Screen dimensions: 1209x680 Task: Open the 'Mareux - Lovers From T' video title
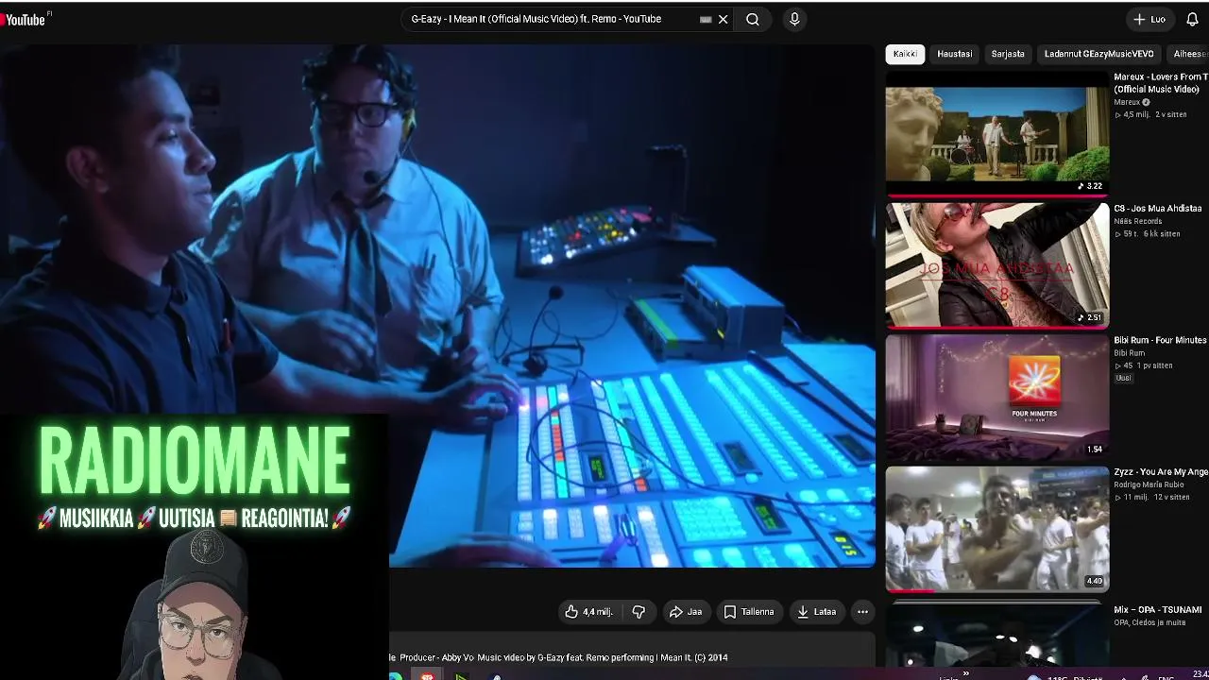[1161, 83]
